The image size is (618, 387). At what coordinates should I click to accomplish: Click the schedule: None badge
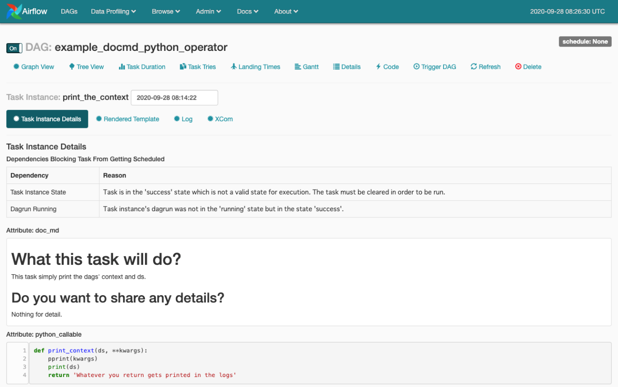(585, 41)
